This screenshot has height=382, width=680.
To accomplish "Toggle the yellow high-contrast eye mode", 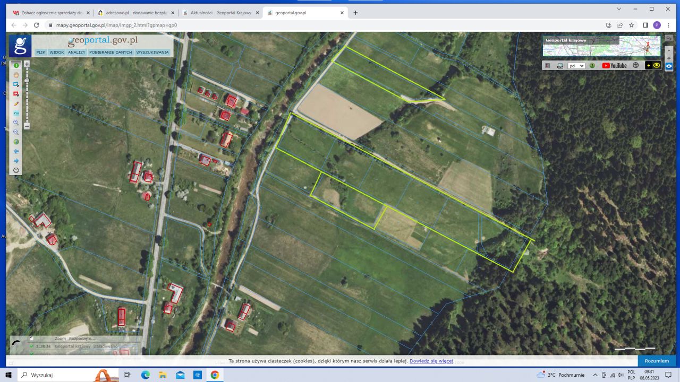I will click(653, 66).
